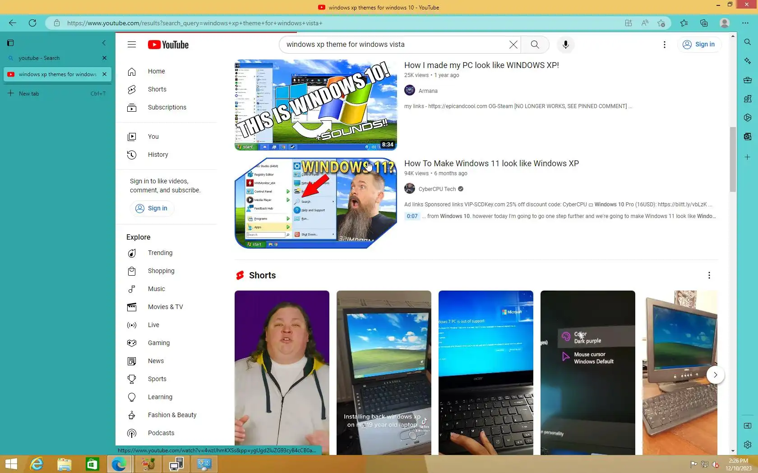Image resolution: width=758 pixels, height=473 pixels.
Task: Open a New tab in Edge
Action: pyautogui.click(x=57, y=93)
